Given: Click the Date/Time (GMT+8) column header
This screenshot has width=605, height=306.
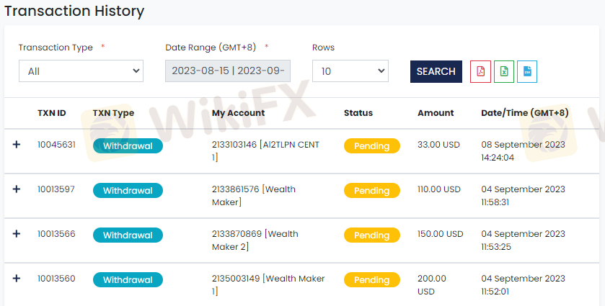Looking at the screenshot, I should (x=525, y=113).
